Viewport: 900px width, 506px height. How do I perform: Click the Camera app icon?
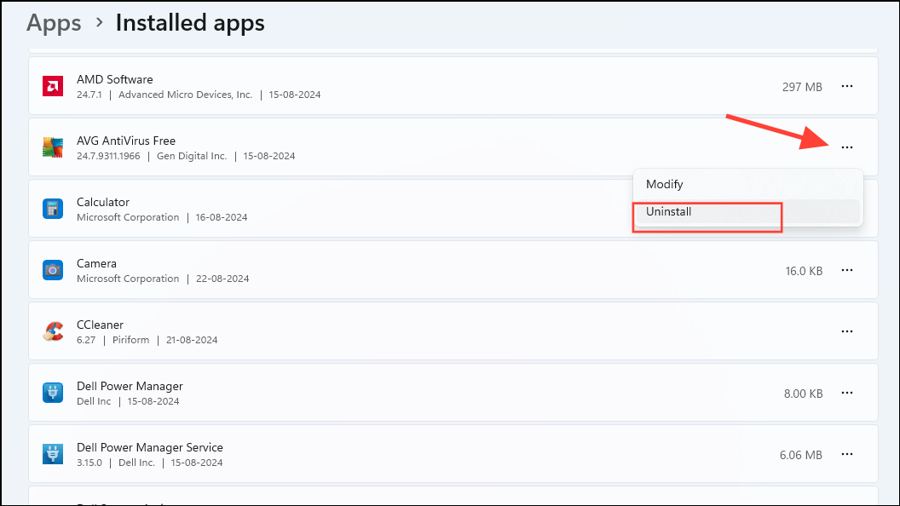click(x=53, y=270)
